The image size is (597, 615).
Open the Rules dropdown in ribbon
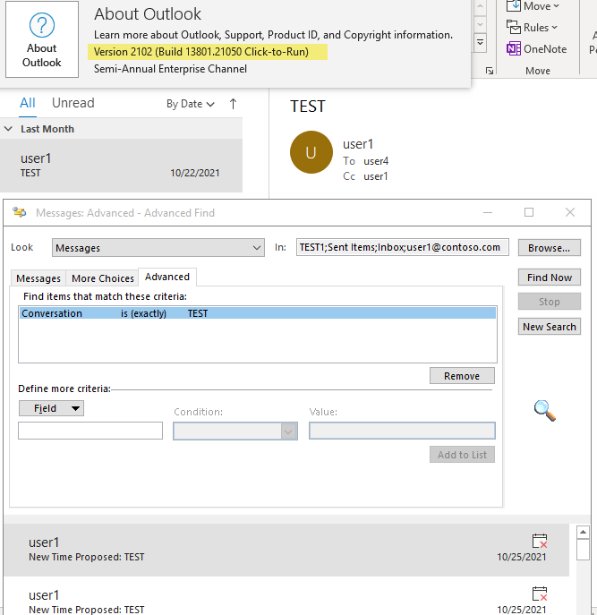point(541,28)
